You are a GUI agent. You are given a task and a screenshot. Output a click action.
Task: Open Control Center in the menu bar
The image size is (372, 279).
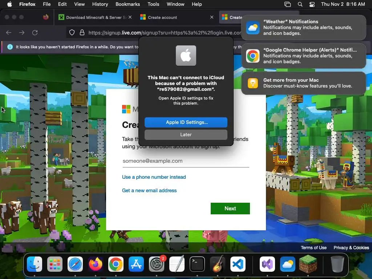click(312, 4)
